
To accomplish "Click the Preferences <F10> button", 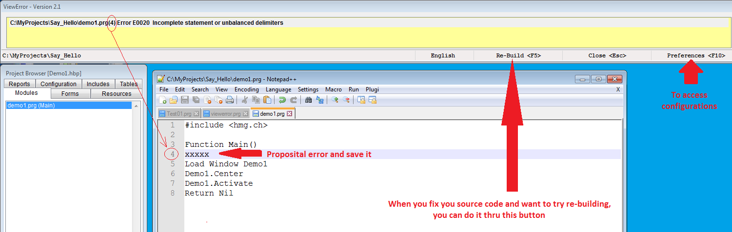I will [696, 56].
